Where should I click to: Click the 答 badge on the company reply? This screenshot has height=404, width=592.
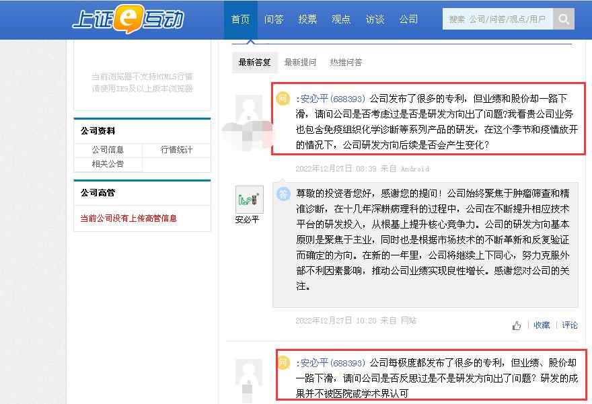(283, 194)
